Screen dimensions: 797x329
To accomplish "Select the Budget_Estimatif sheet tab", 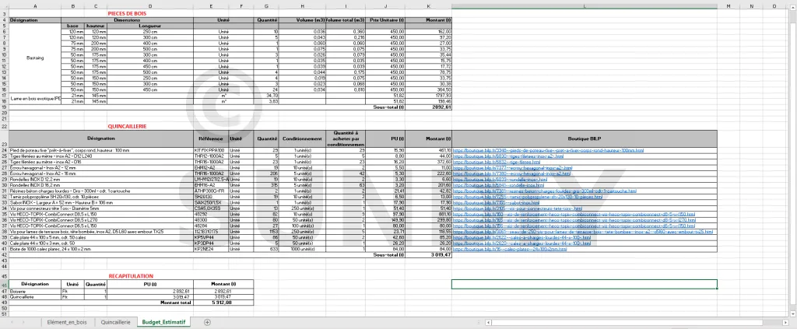I will [x=166, y=322].
